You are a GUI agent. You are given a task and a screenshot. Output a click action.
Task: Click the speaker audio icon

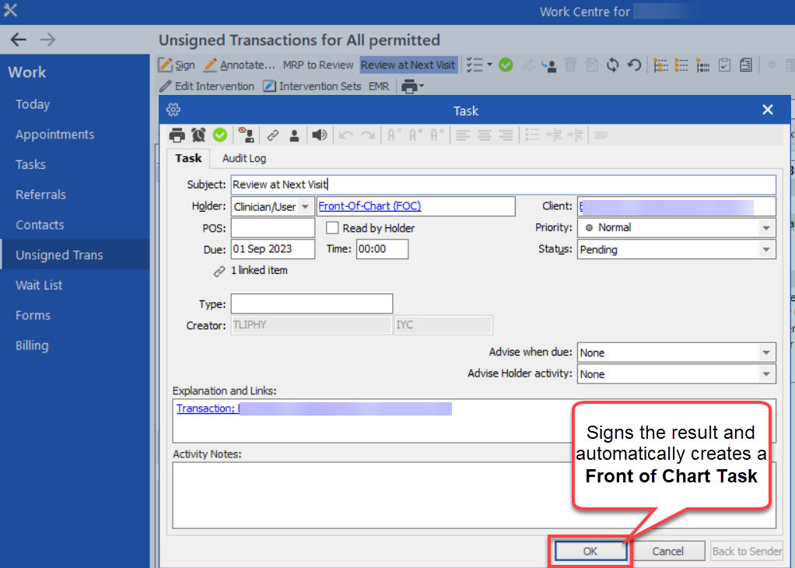[319, 135]
